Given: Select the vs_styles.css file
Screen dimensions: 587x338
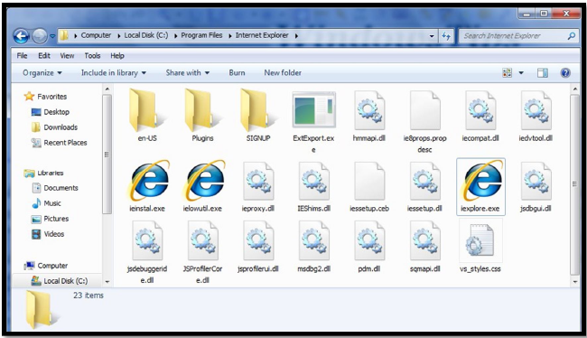Looking at the screenshot, I should (480, 247).
